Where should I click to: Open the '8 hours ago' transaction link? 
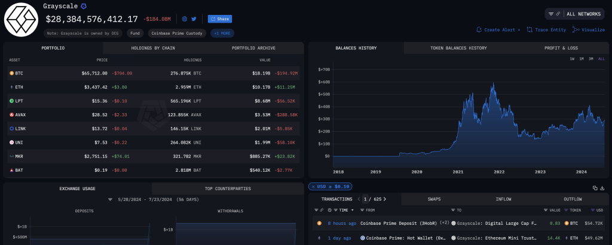pyautogui.click(x=341, y=223)
